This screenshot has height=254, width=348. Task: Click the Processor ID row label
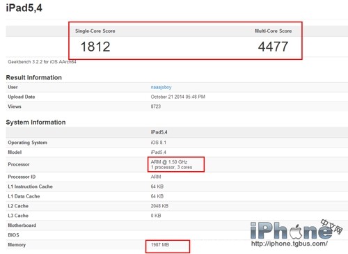pos(22,177)
